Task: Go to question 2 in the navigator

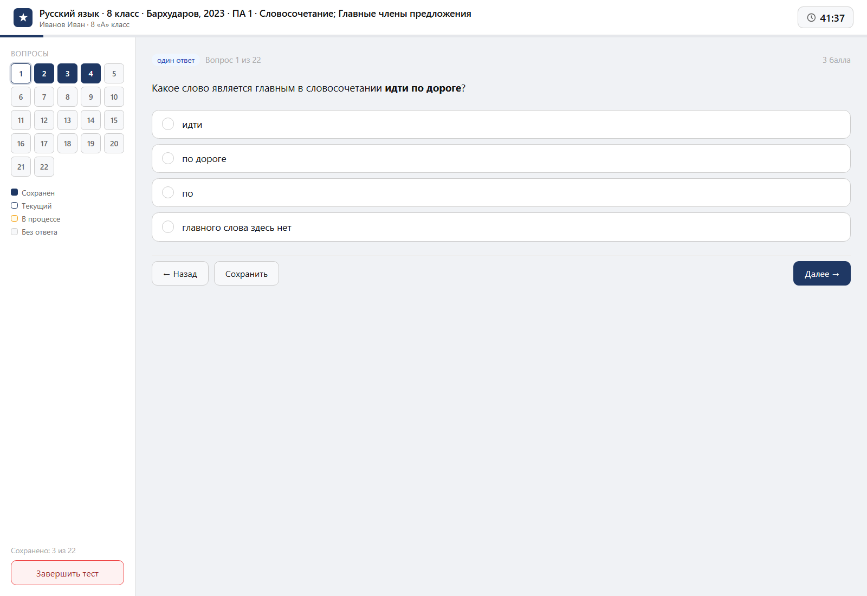Action: tap(44, 74)
